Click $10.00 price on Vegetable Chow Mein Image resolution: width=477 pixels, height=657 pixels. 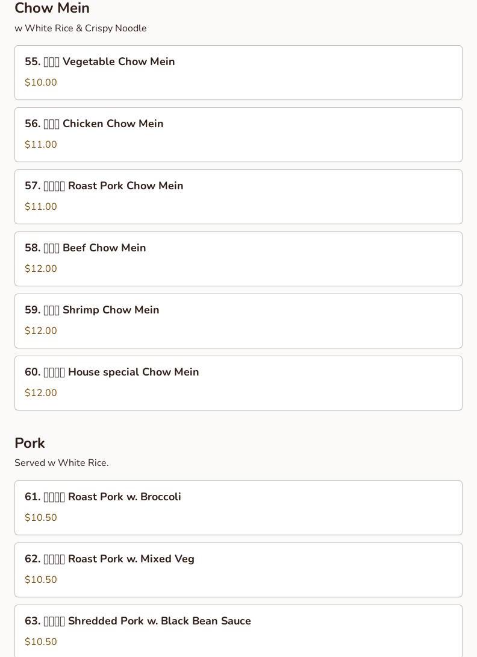point(40,82)
